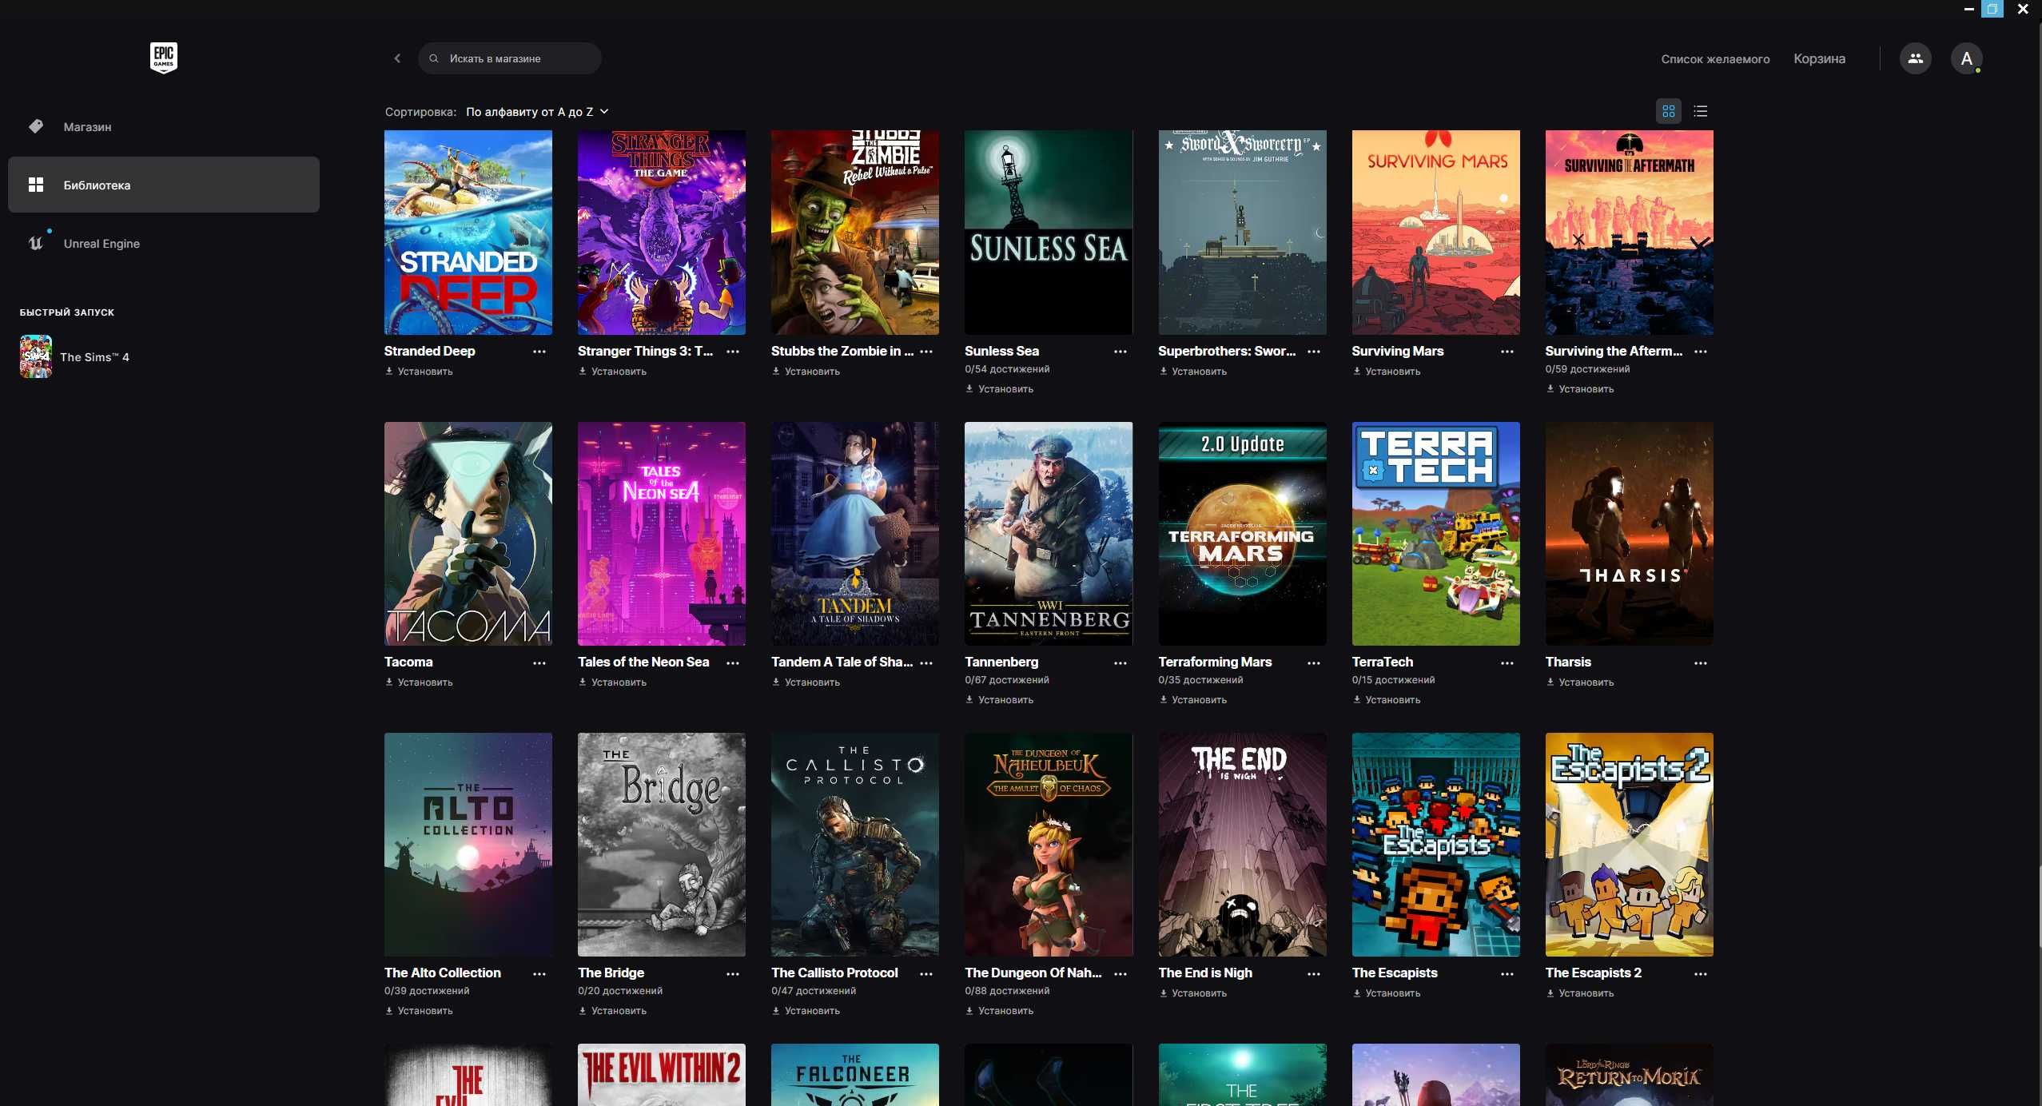
Task: Open options menu for Stubbs the Zombie
Action: 926,352
